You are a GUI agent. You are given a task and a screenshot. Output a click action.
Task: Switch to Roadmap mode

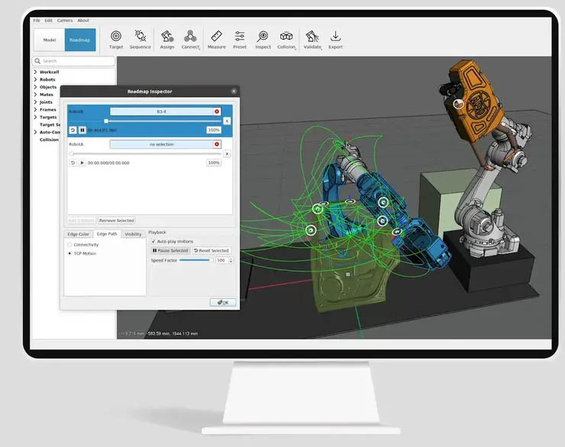coord(80,40)
